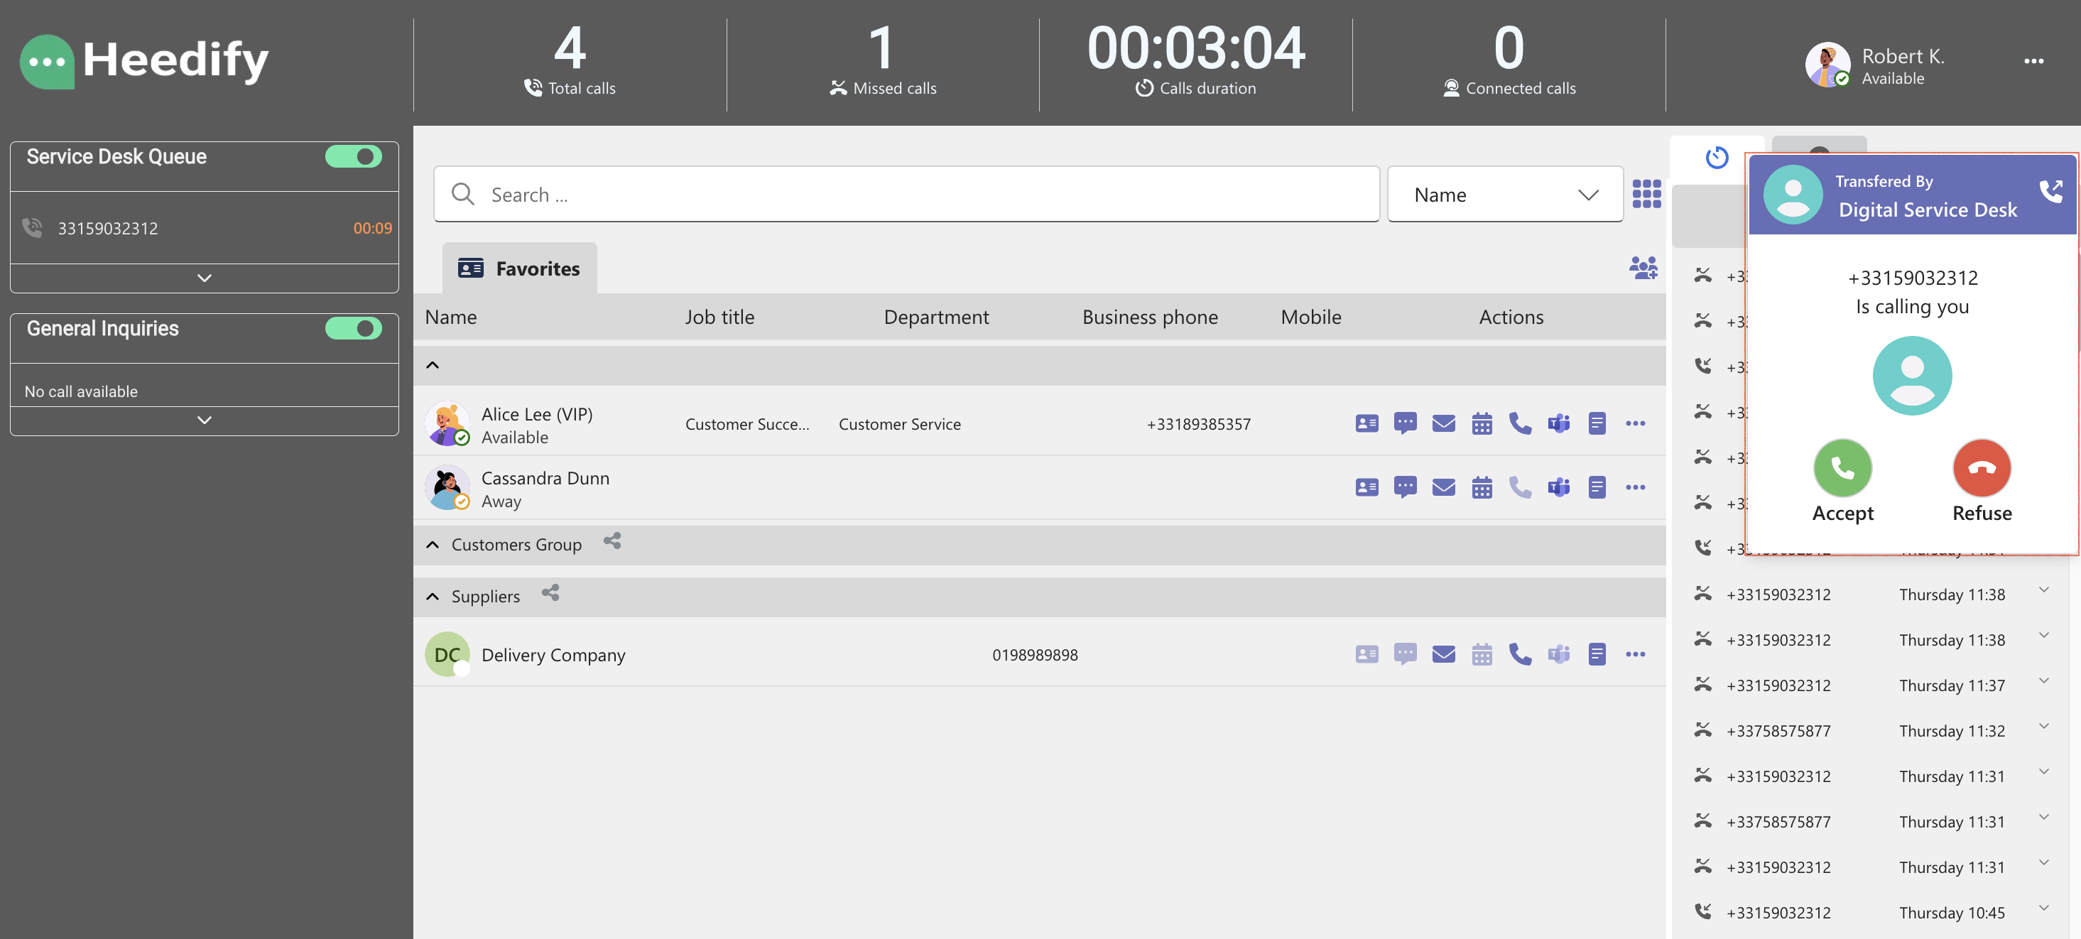This screenshot has height=939, width=2081.
Task: Select history call +33758575877 Thursday 11:32
Action: pos(1871,732)
